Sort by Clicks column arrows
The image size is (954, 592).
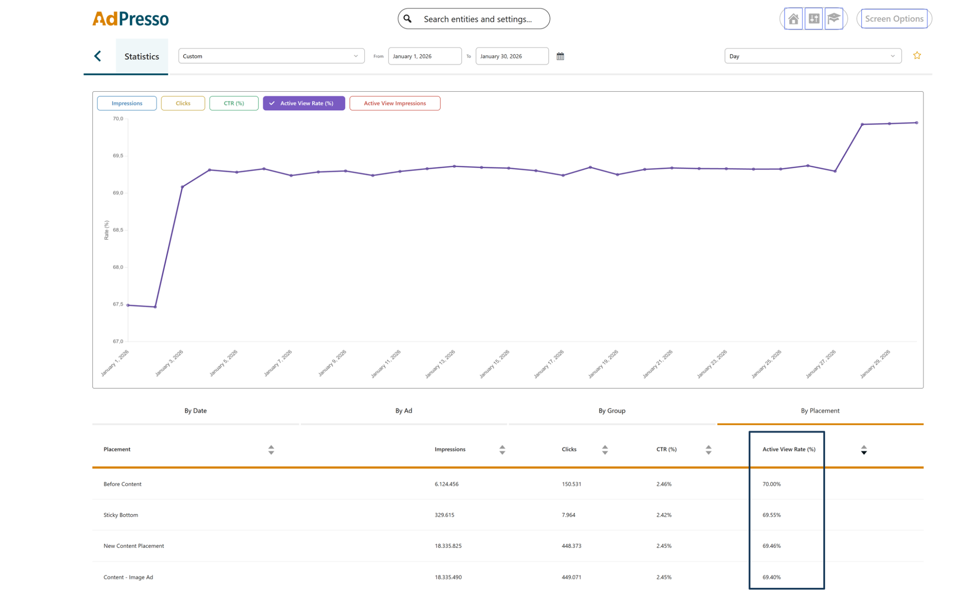[605, 449]
